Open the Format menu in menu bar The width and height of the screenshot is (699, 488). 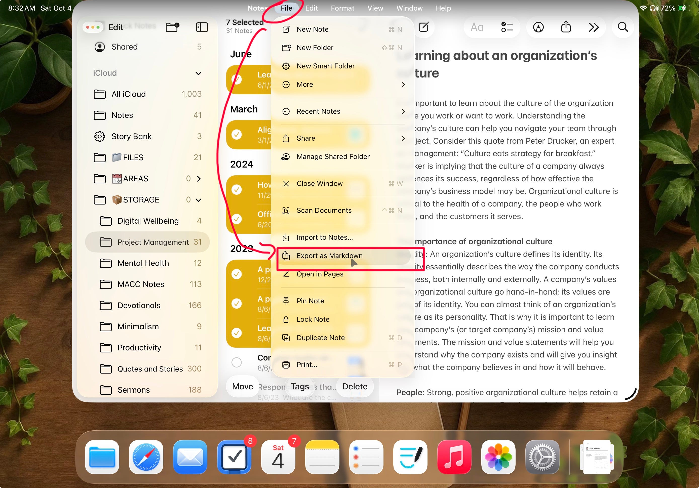coord(342,8)
